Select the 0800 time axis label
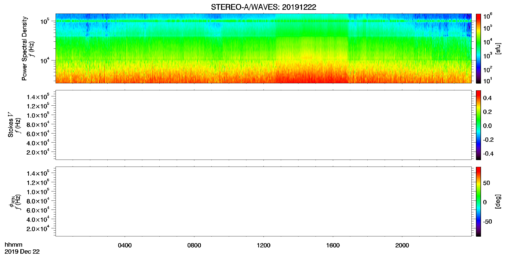The width and height of the screenshot is (527, 271). (x=194, y=245)
